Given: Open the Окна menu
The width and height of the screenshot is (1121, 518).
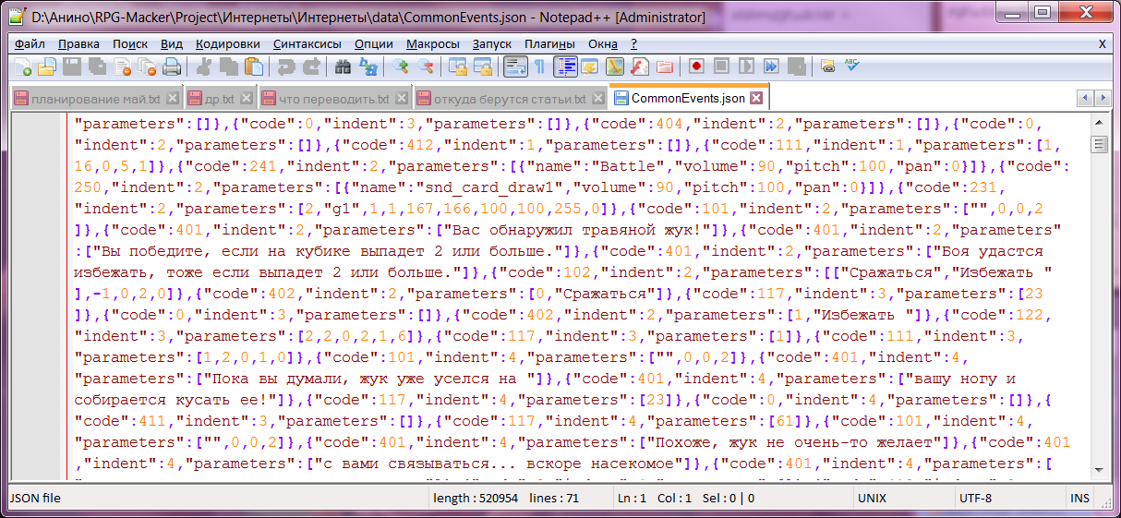Looking at the screenshot, I should 603,43.
